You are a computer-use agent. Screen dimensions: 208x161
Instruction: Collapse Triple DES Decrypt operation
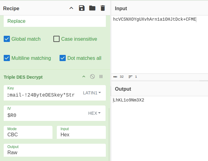[84, 76]
